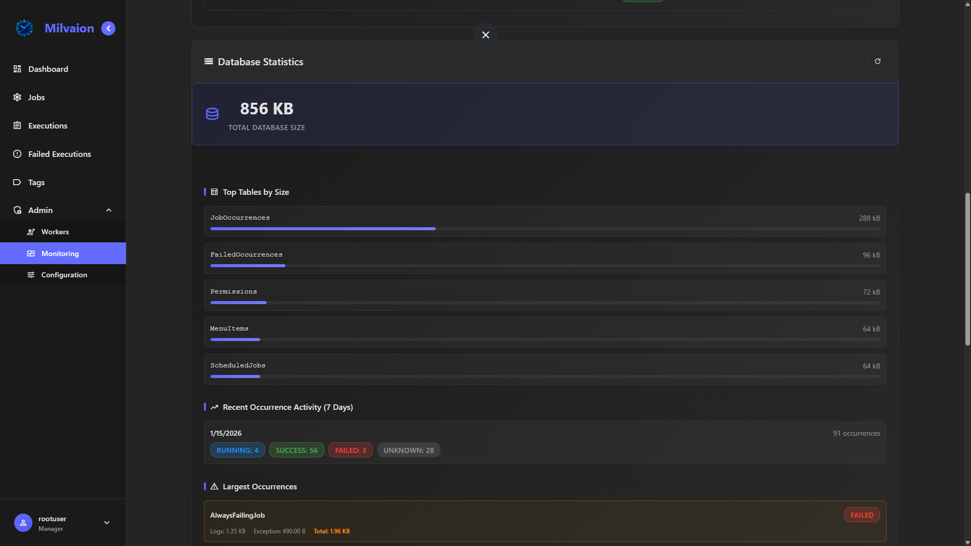This screenshot has width=971, height=546.
Task: Click the database size cylinder icon
Action: tap(212, 114)
